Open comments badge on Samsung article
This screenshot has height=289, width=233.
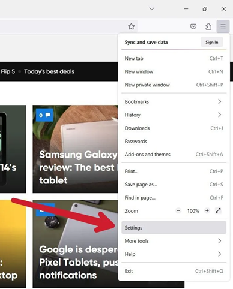[44, 115]
